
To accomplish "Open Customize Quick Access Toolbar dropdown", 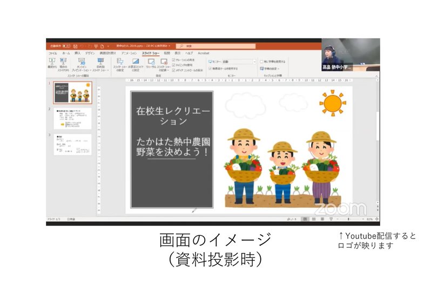I will 109,46.
